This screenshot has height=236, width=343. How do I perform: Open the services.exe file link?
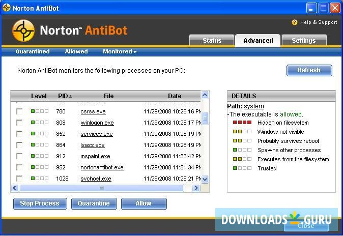97,134
